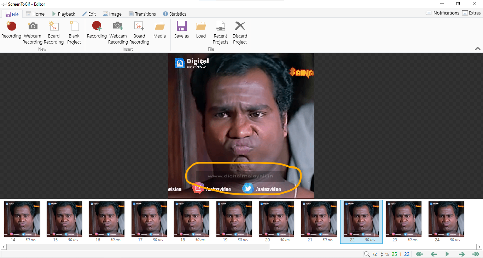Click the current frame index 22 in status bar
This screenshot has height=258, width=483.
[x=407, y=254]
